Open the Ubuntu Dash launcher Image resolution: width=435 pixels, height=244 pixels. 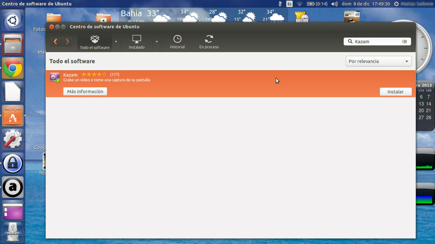tap(13, 20)
